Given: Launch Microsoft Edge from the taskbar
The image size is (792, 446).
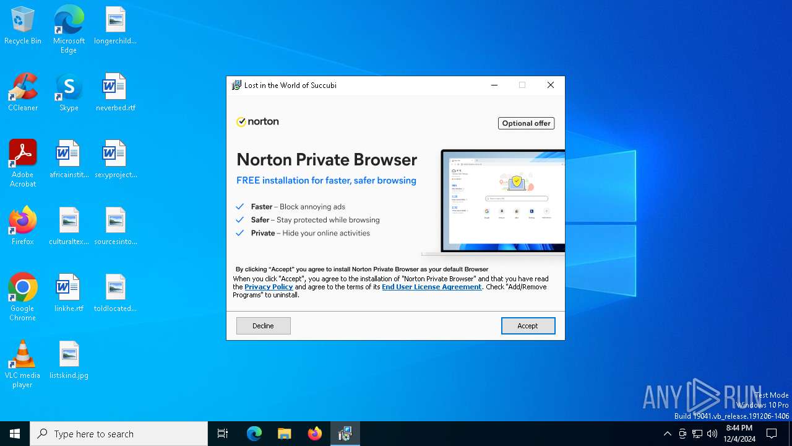Looking at the screenshot, I should tap(254, 434).
